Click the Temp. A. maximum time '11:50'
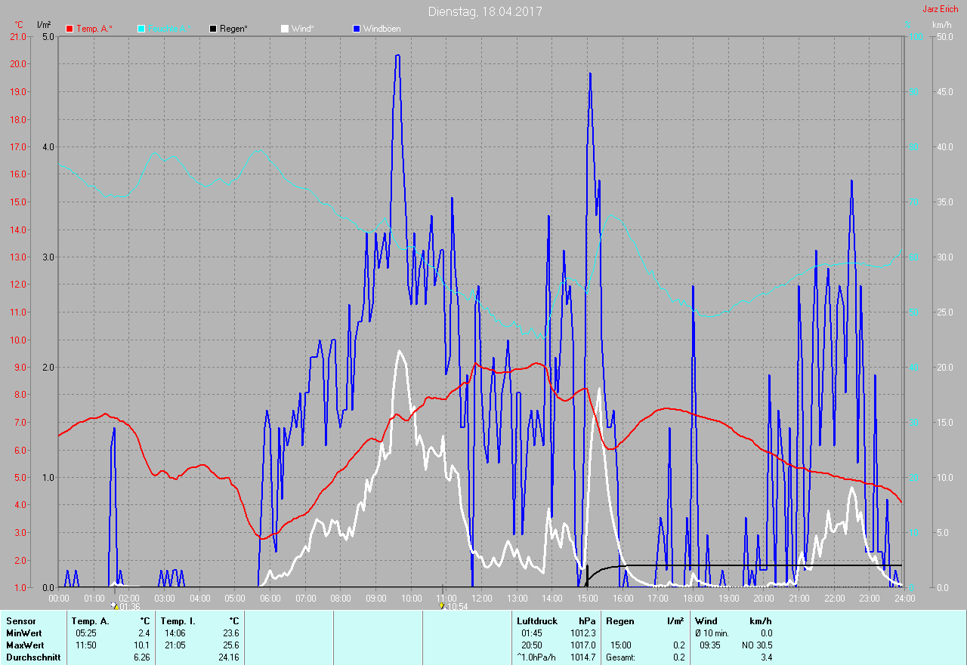967x665 pixels. click(x=85, y=645)
